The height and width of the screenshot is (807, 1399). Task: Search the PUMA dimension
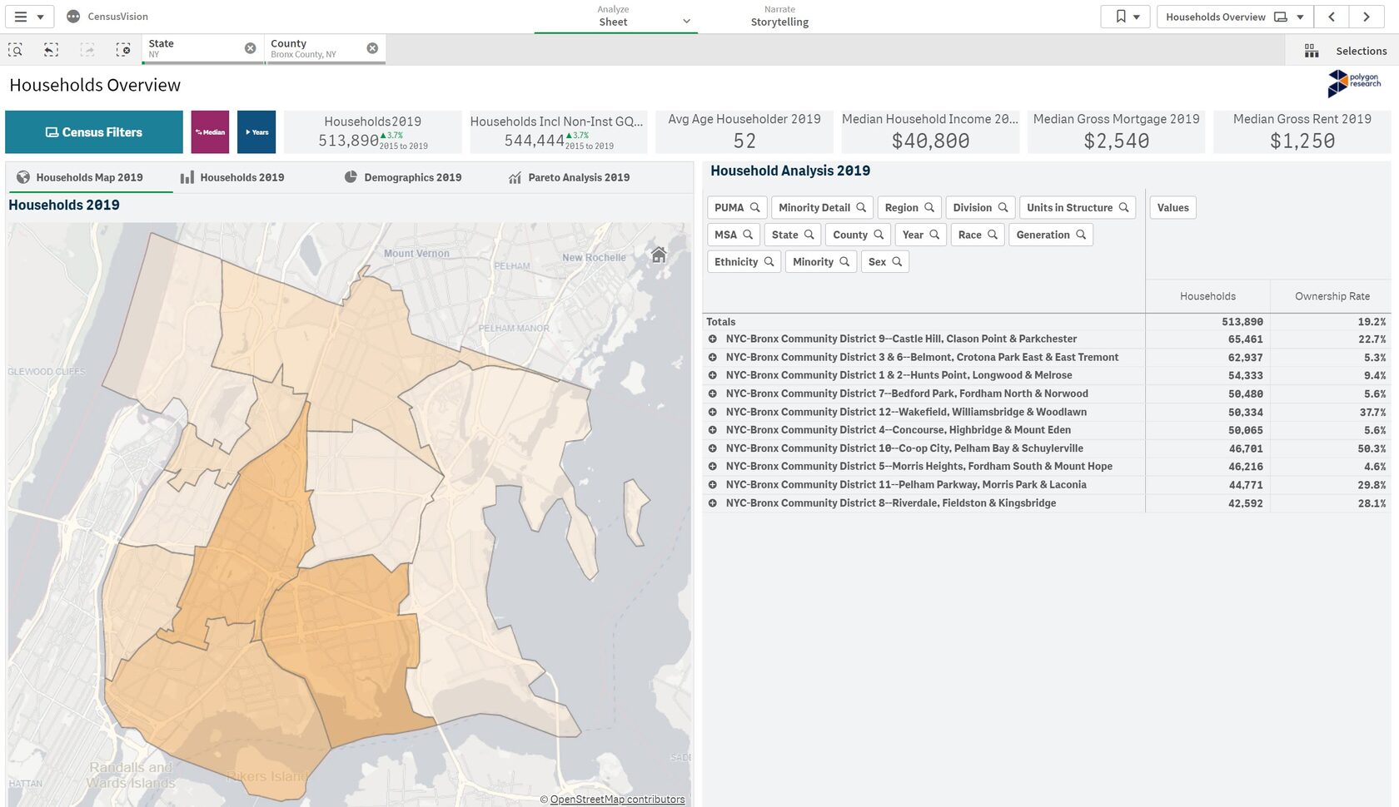[x=737, y=207]
